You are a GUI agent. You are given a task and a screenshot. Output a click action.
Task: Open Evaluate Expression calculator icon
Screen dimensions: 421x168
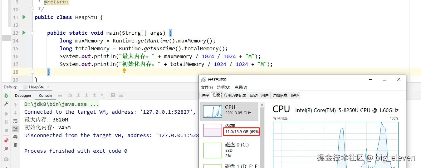pyautogui.click(x=113, y=96)
